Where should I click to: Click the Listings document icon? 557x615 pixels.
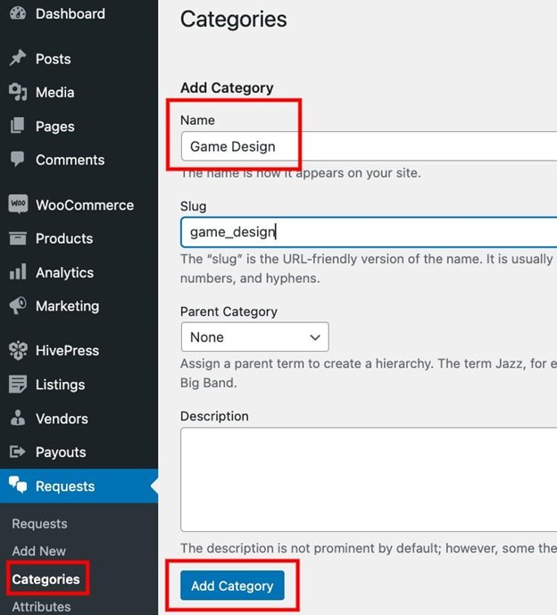click(x=18, y=384)
